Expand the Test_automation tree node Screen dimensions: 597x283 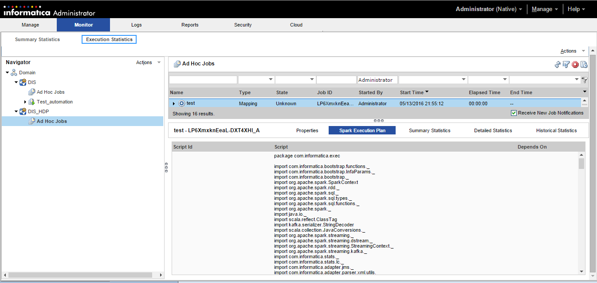coord(25,102)
